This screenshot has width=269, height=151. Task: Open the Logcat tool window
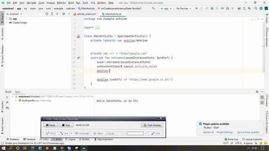pos(70,139)
